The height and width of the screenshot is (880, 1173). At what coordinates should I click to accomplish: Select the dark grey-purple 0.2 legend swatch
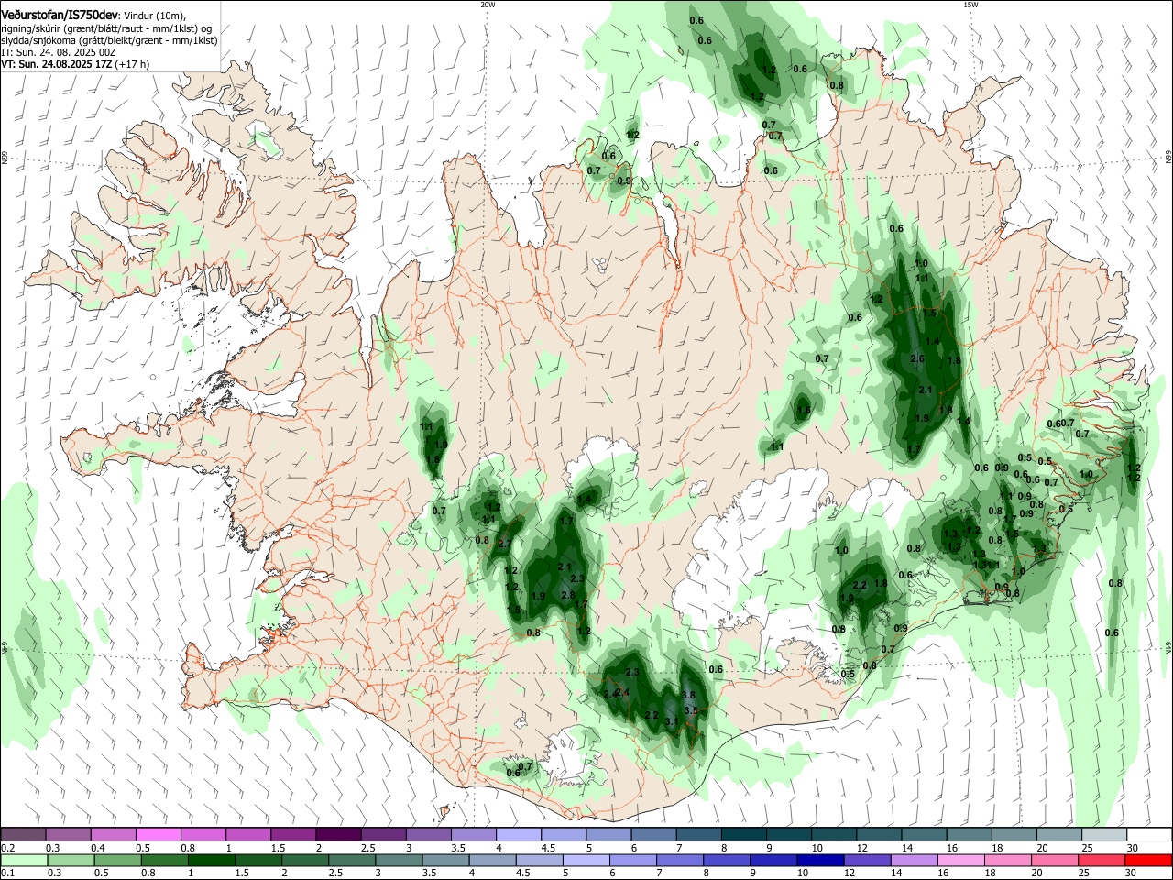coord(24,835)
